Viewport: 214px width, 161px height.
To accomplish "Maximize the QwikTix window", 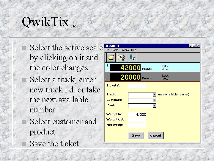I will (x=194, y=46).
